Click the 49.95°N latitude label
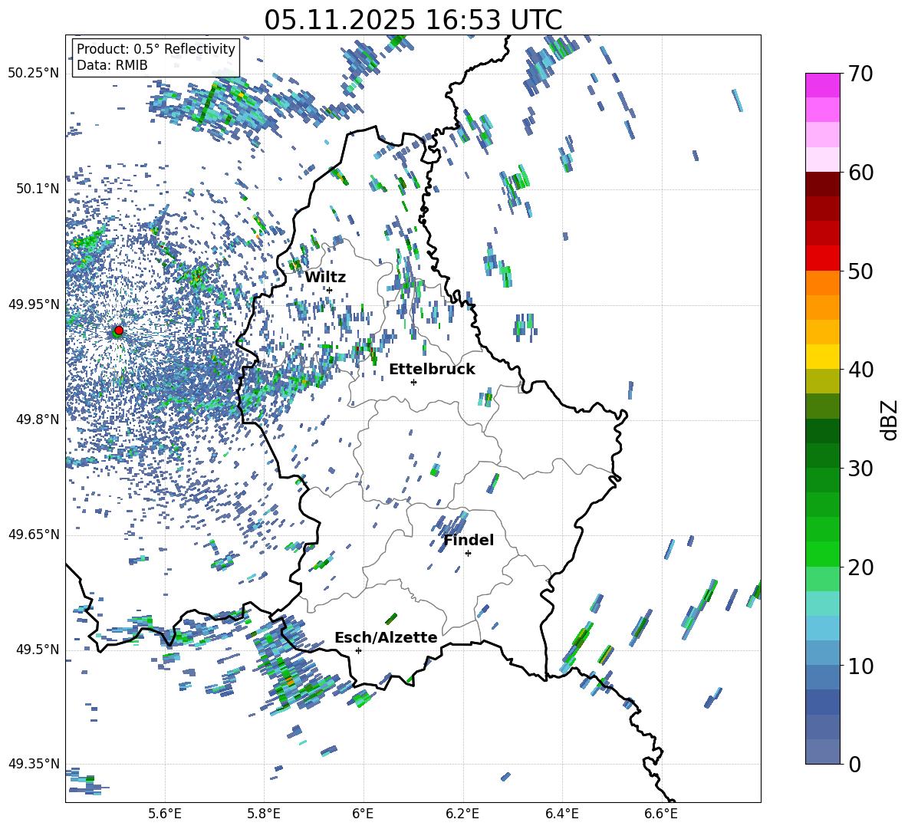908x829 pixels. tap(34, 304)
